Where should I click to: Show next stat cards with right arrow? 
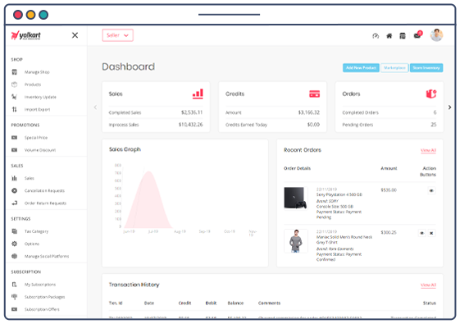pos(449,107)
